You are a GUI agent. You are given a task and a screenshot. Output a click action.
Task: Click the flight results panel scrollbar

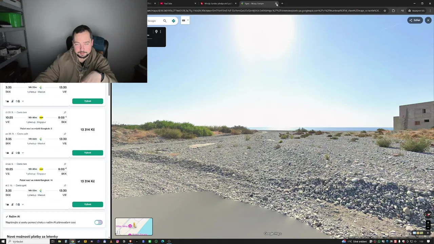tap(110, 89)
